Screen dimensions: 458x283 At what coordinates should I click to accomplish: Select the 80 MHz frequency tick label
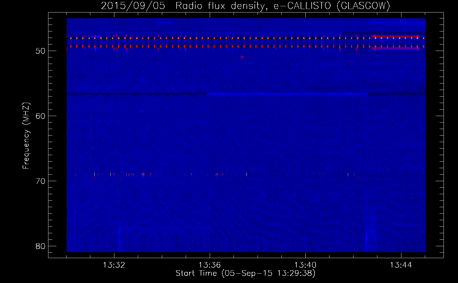pos(40,246)
